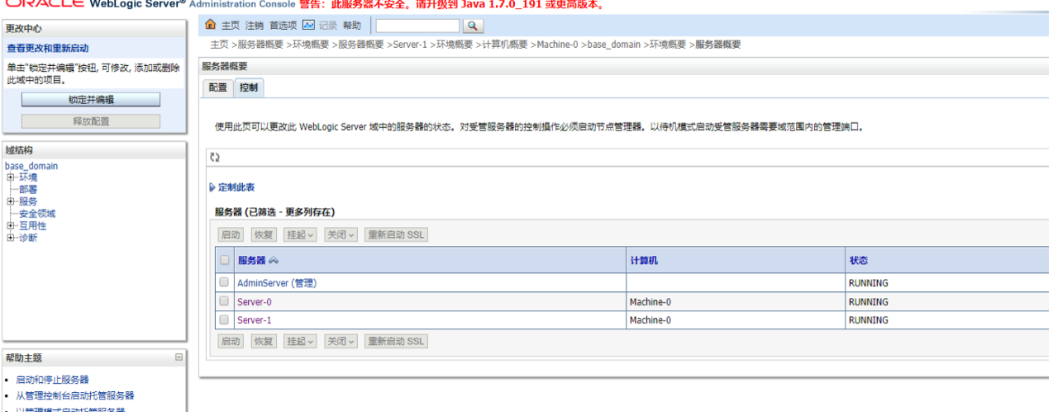
Task: Click the 锁定并编辑 button
Action: [x=91, y=100]
